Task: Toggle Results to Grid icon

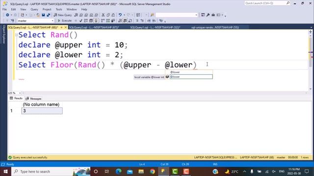Action: tap(125, 21)
